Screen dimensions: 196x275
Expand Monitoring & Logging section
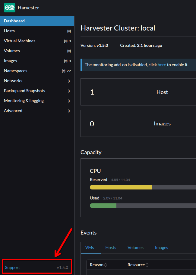coord(69,101)
